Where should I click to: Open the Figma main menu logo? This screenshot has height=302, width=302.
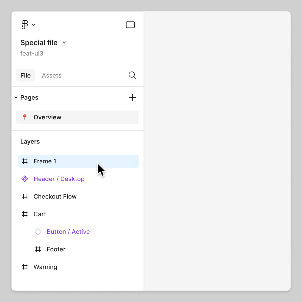pyautogui.click(x=25, y=25)
